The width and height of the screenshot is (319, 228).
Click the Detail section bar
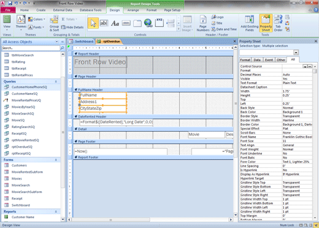153,129
